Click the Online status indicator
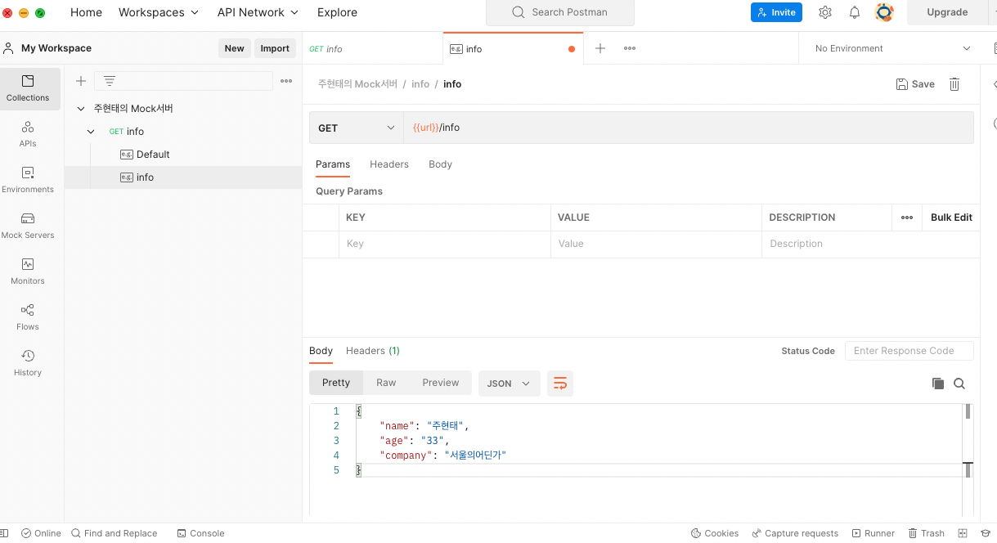 (41, 533)
